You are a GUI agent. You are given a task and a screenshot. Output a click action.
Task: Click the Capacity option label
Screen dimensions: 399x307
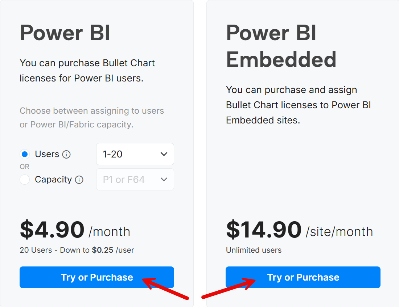click(x=53, y=180)
